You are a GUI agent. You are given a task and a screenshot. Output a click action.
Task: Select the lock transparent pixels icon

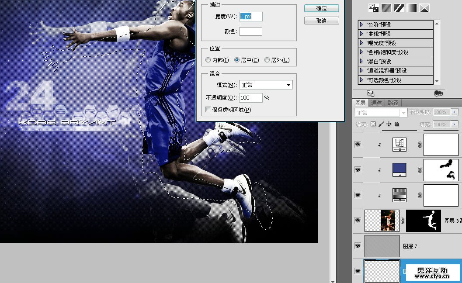373,124
